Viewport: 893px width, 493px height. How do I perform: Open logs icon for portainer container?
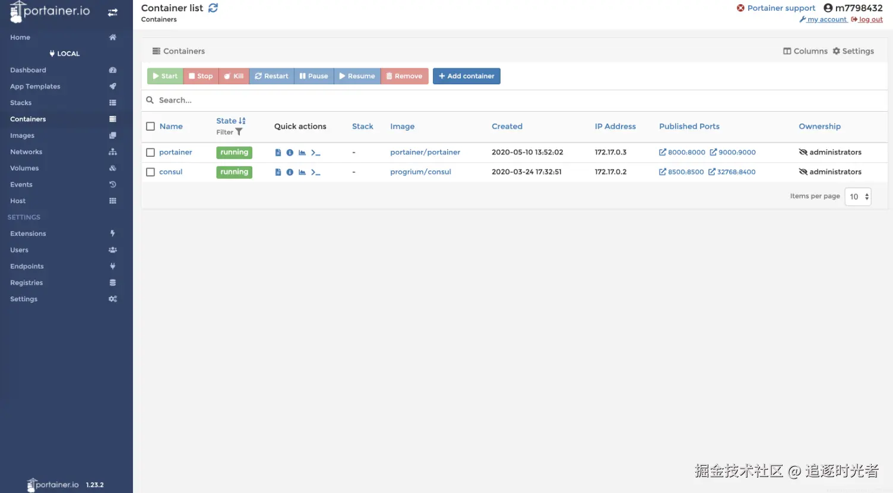[x=278, y=153]
